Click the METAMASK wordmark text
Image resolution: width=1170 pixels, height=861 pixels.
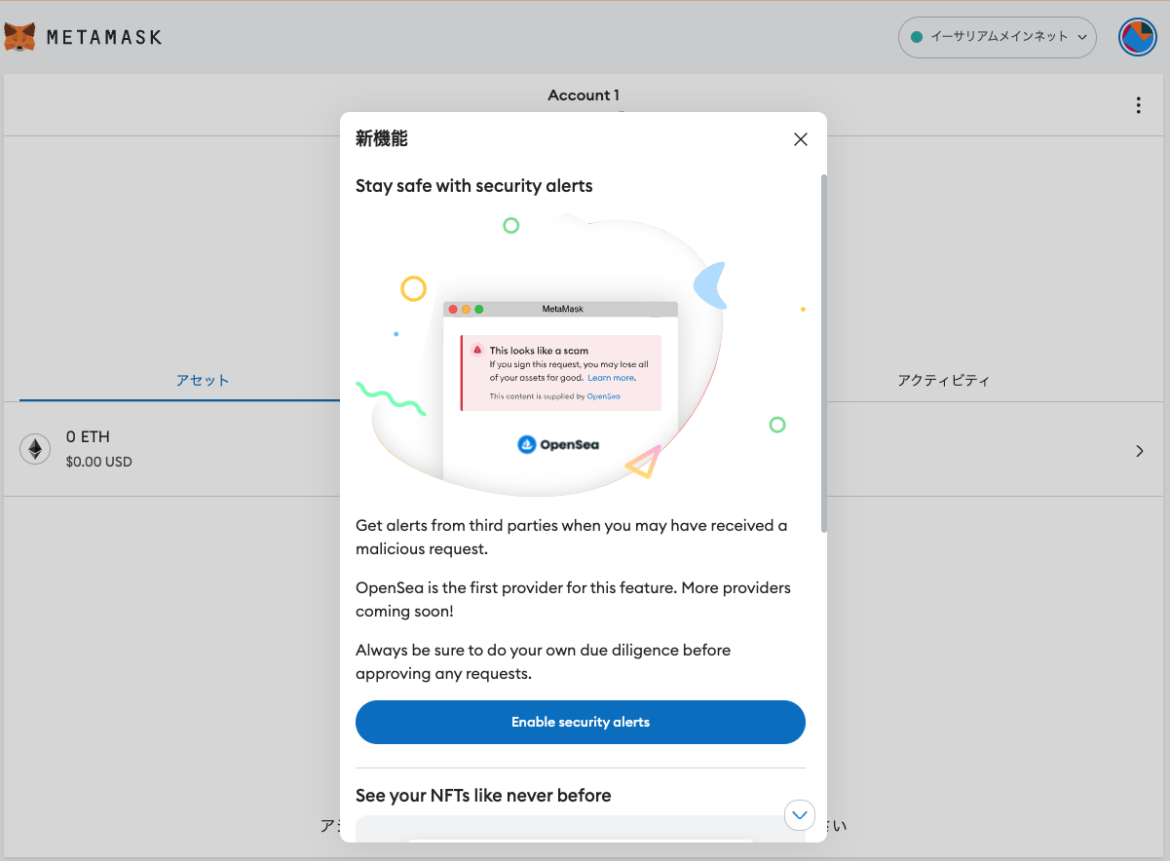104,37
